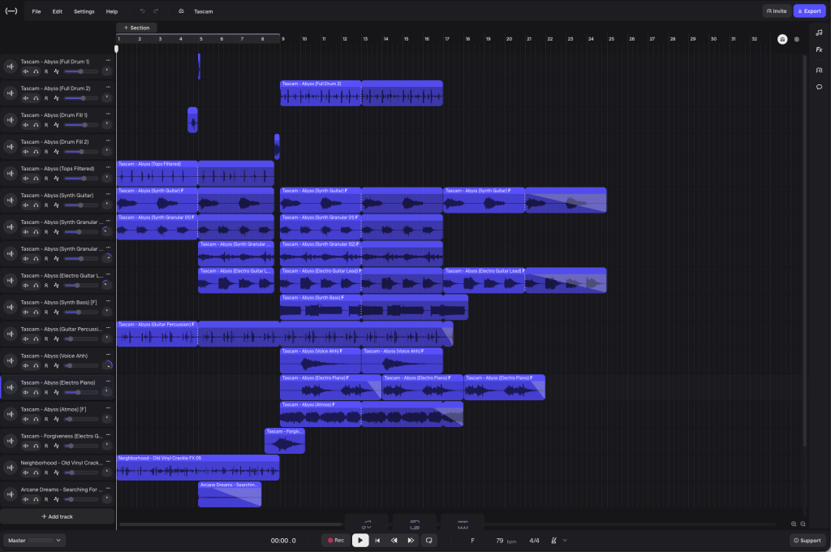Click pan knob of Electro Piano track

tap(106, 392)
